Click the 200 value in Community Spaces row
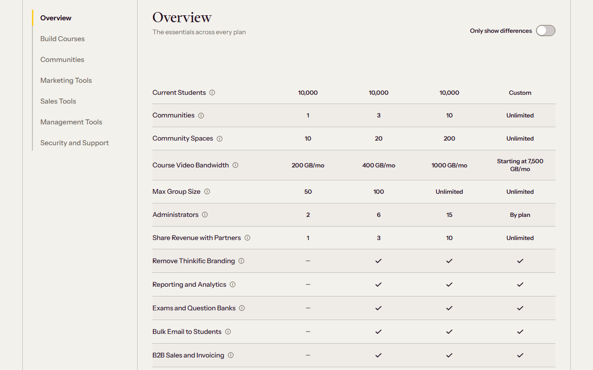The height and width of the screenshot is (370, 593). (449, 139)
